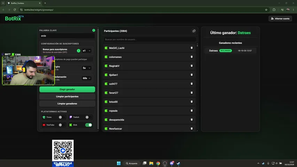Open the 60s claim time dropdown

point(87,78)
